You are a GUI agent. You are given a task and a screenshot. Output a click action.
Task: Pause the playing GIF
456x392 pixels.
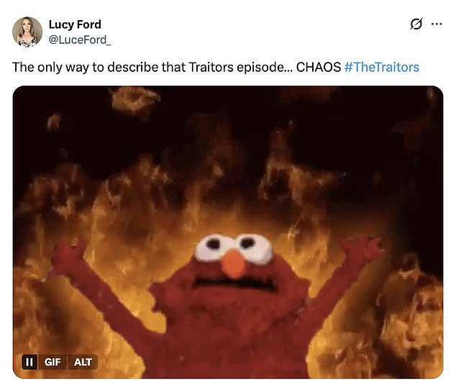(29, 362)
